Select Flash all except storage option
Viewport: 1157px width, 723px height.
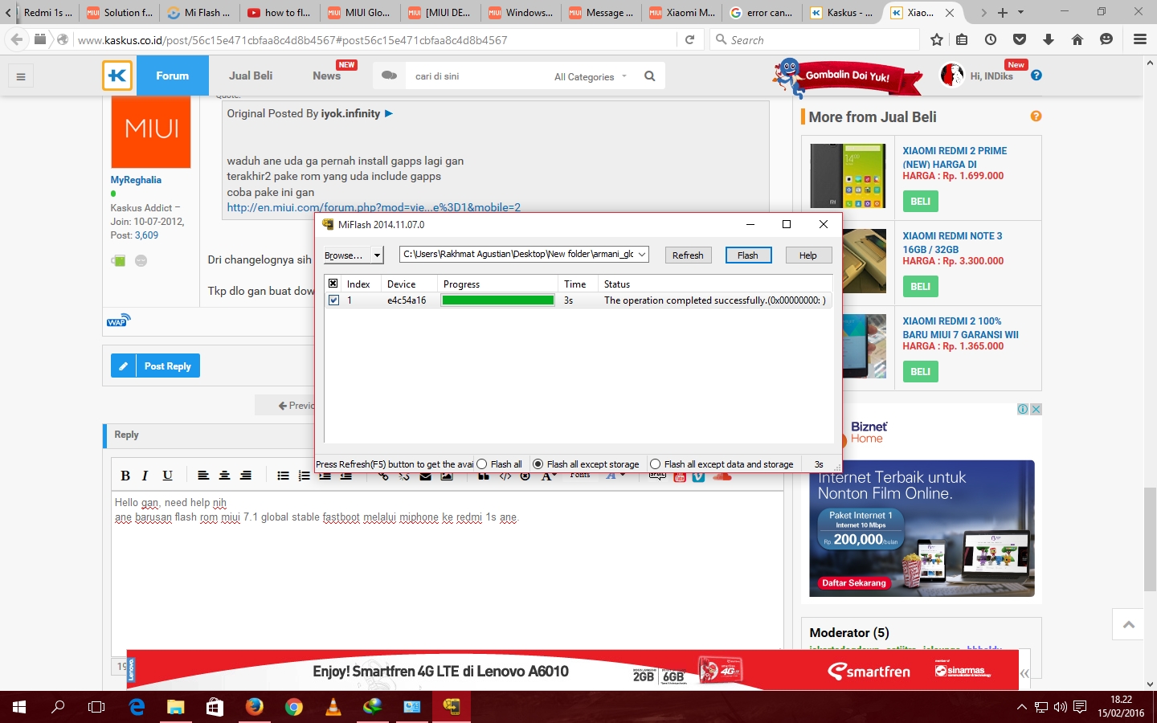click(x=538, y=464)
